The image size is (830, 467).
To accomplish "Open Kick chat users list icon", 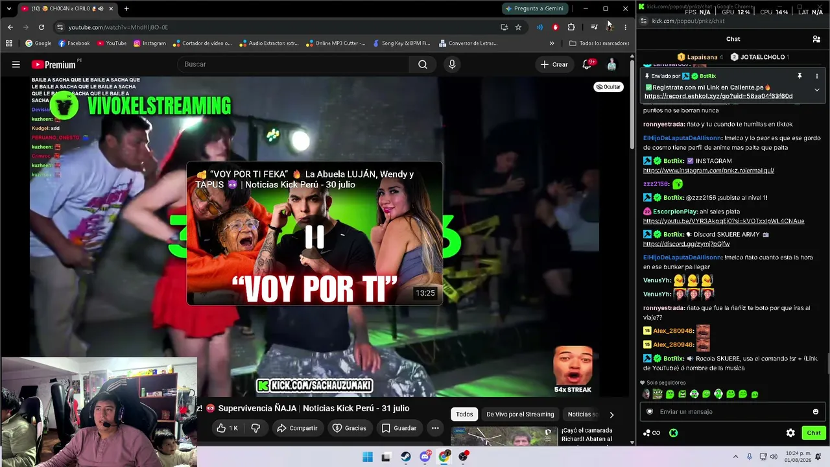I will coord(816,39).
